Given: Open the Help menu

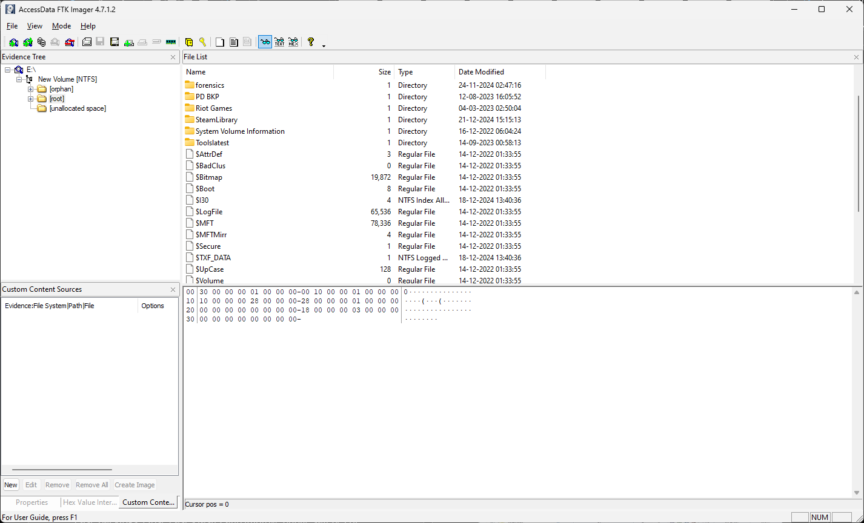Looking at the screenshot, I should click(88, 26).
